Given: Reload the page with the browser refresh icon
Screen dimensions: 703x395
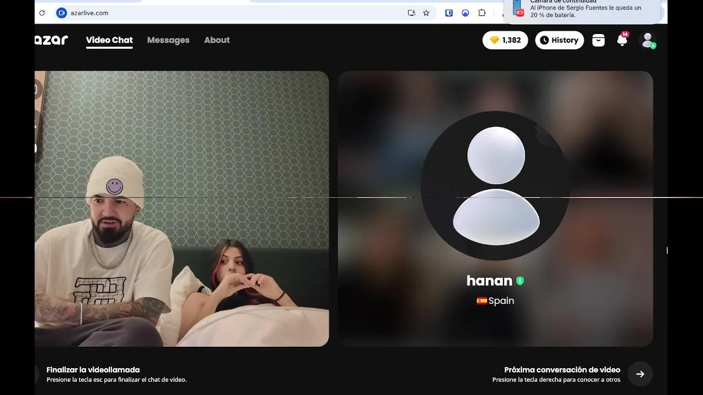Looking at the screenshot, I should [x=42, y=13].
